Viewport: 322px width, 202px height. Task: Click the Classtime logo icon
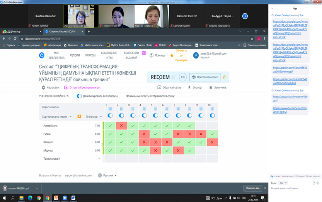tap(42, 55)
